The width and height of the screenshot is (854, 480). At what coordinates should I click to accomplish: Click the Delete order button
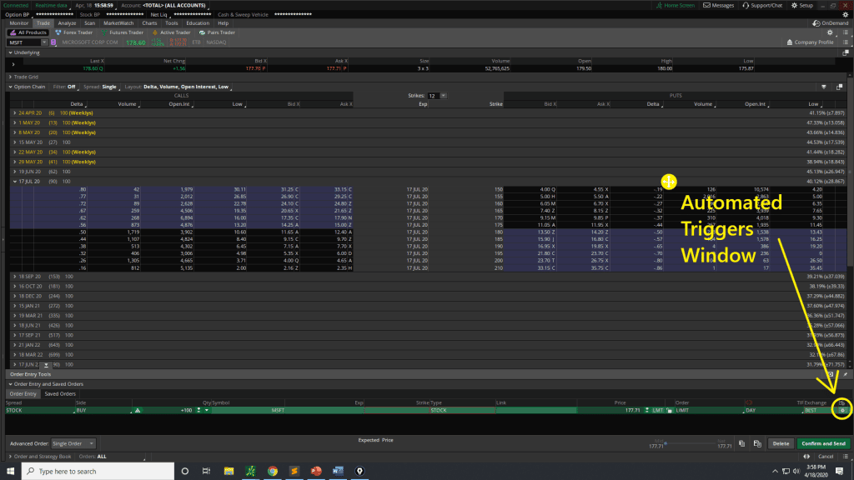coord(780,443)
